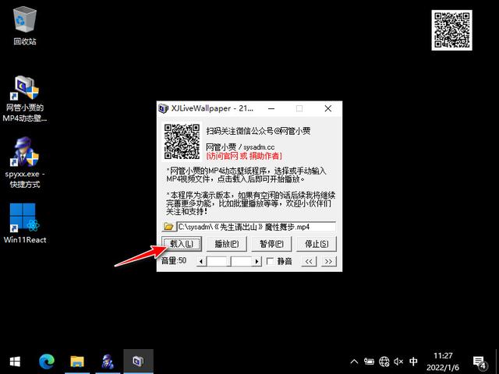Select the spyxx.exe shortcut desktop icon
This screenshot has height=374, width=499.
[x=25, y=162]
